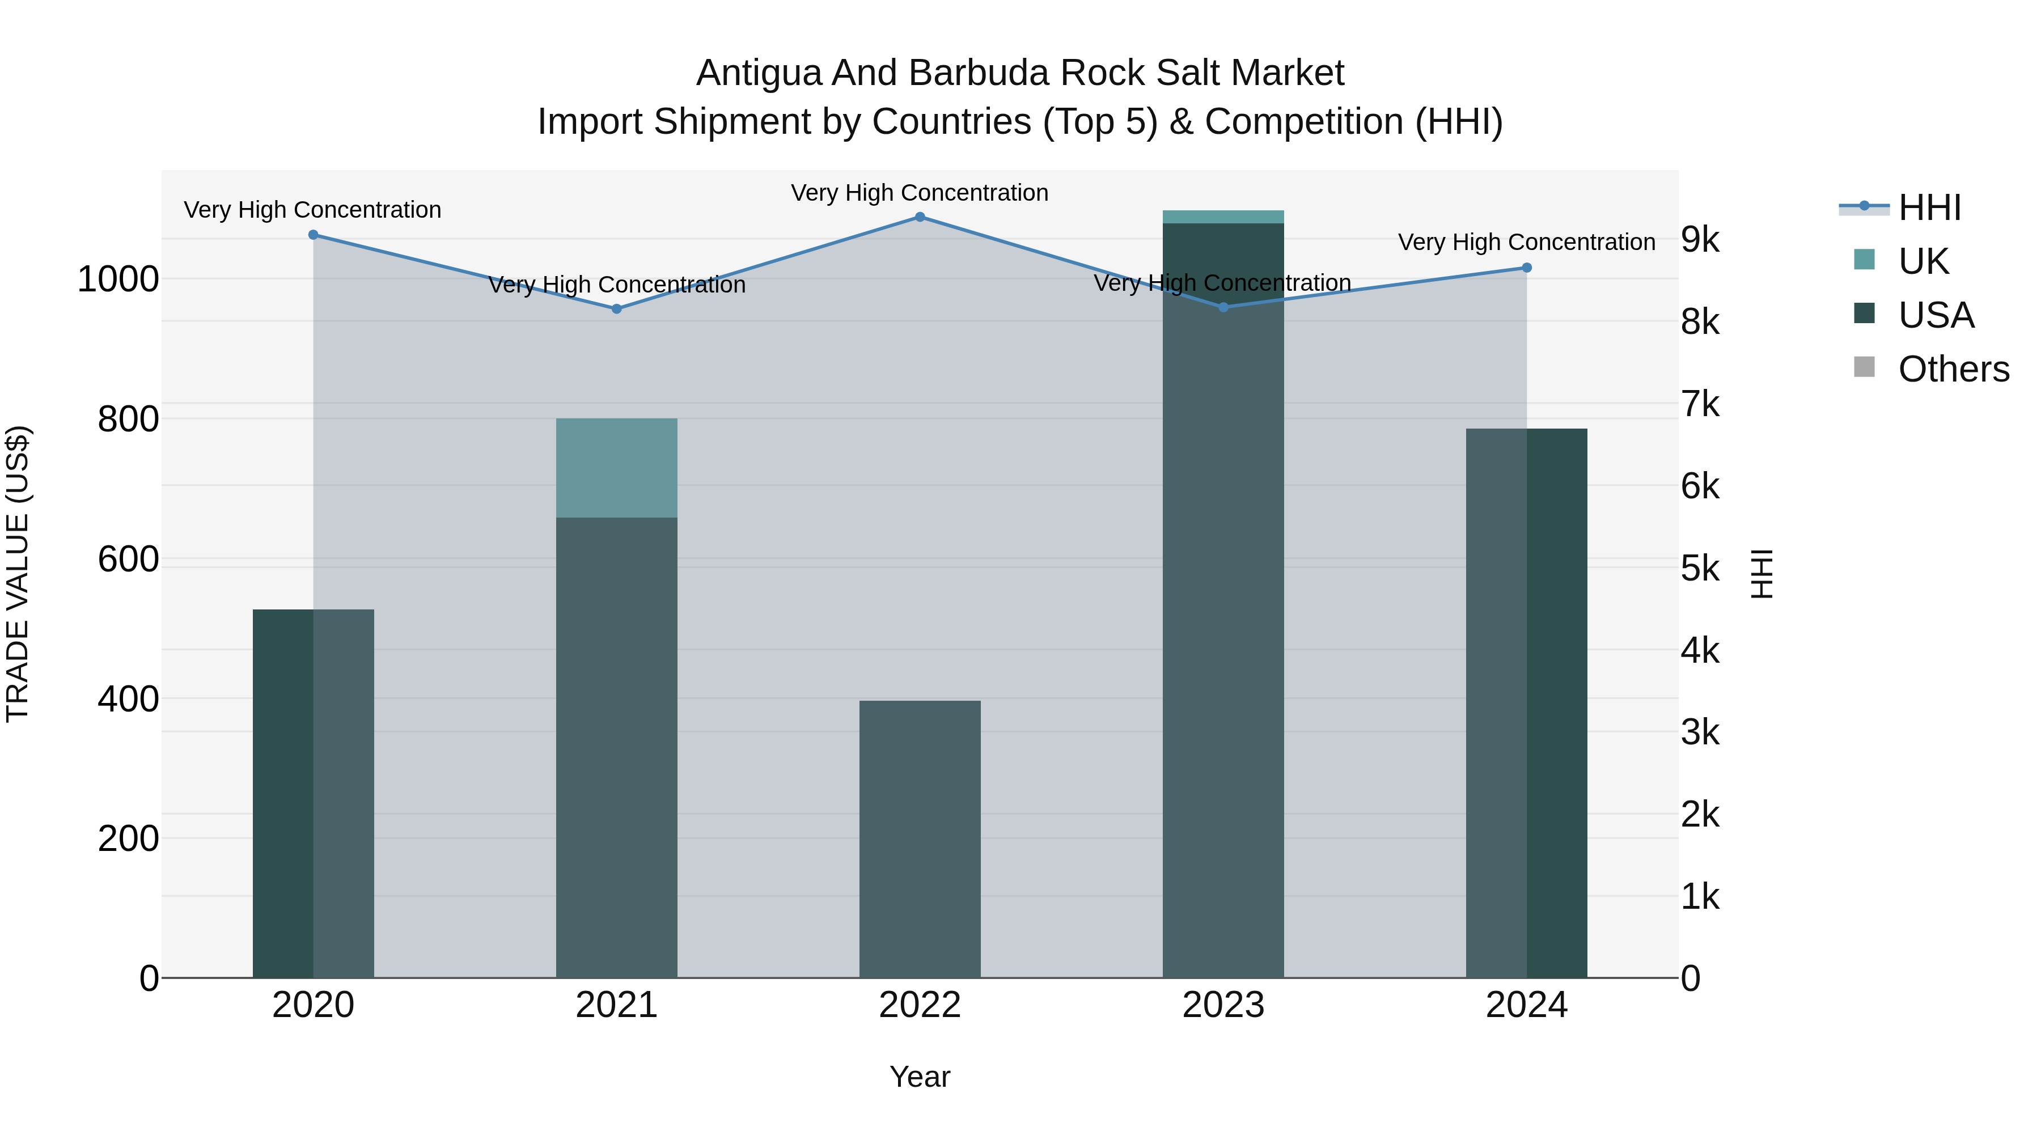Click the 2020 USA bar
Screen dimensions: 2041x1148
coord(313,794)
